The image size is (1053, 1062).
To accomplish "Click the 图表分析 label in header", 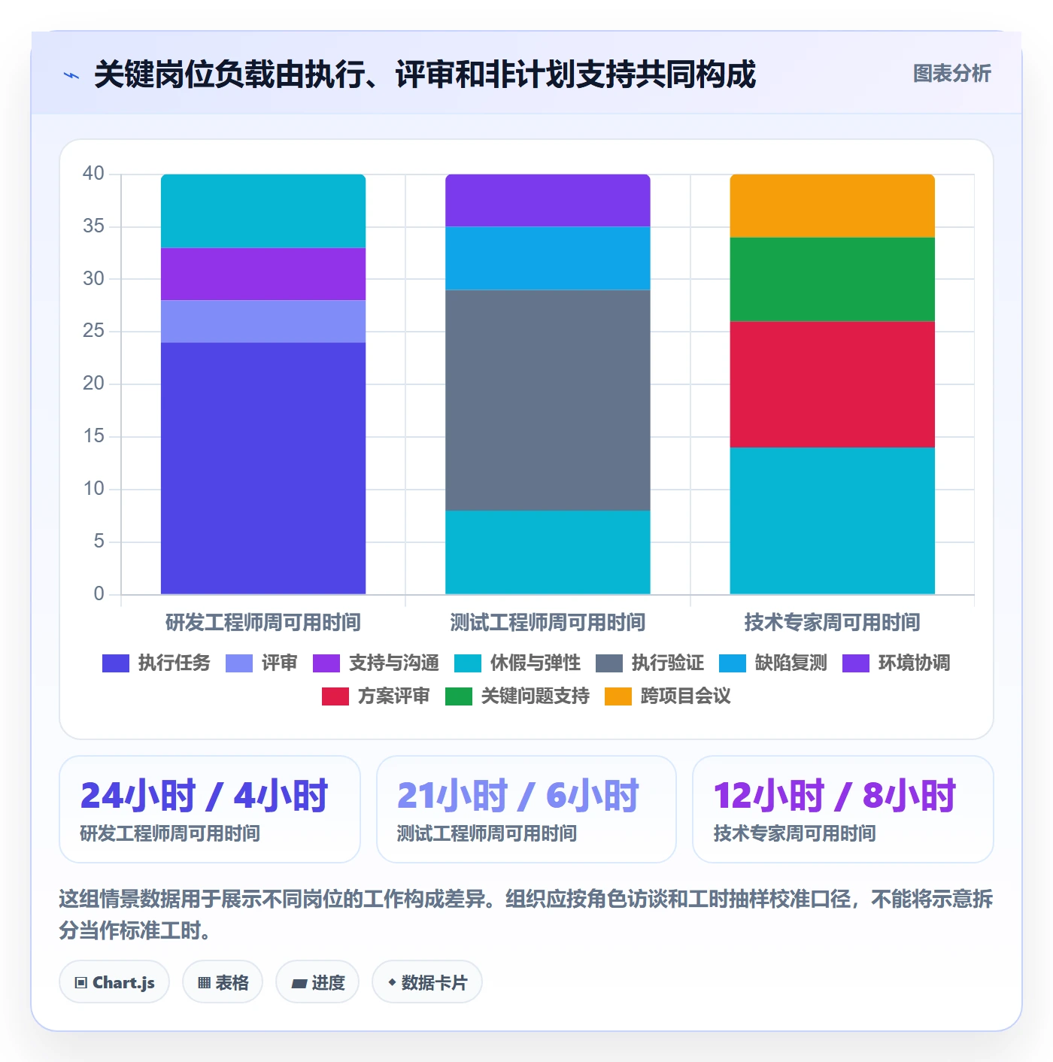I will click(x=951, y=74).
